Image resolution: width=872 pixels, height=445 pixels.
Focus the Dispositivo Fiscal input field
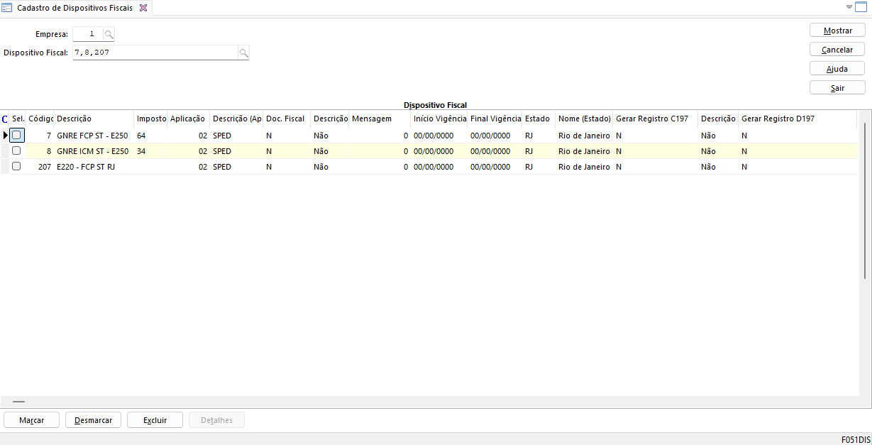pos(155,53)
